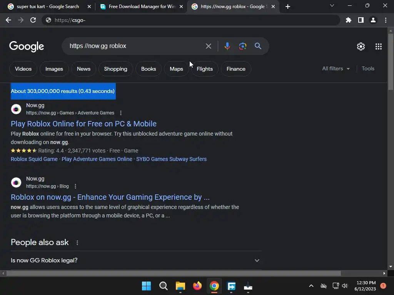This screenshot has width=394, height=295.
Task: Click the address bar showing https://csgo-
Action: pyautogui.click(x=191, y=20)
